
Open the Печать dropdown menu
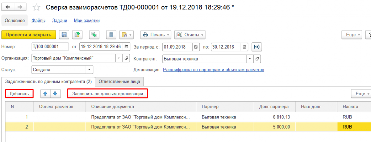click(156, 35)
